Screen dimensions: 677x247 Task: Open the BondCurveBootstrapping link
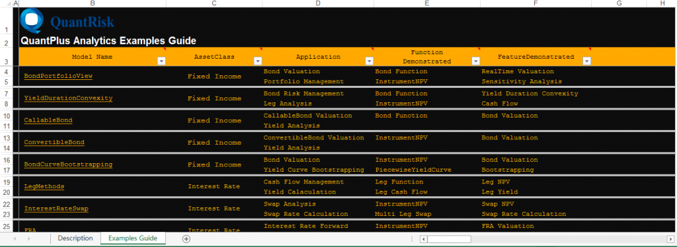pos(68,164)
